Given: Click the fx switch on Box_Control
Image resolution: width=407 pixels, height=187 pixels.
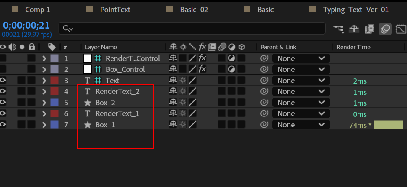Looking at the screenshot, I should [x=202, y=69].
